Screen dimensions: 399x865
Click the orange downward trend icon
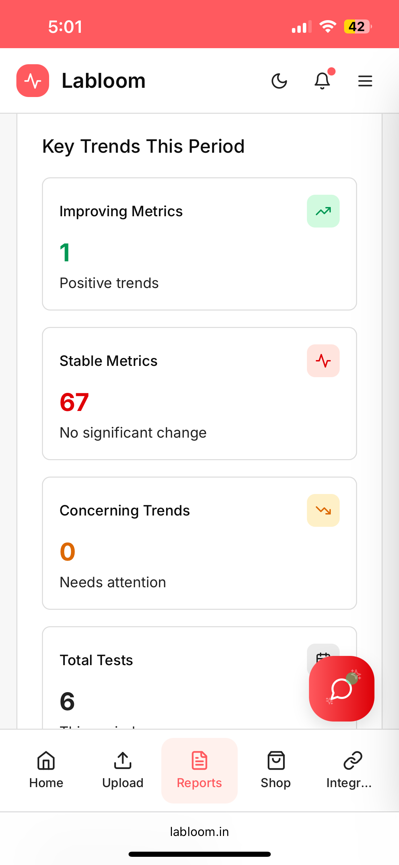[x=323, y=510]
